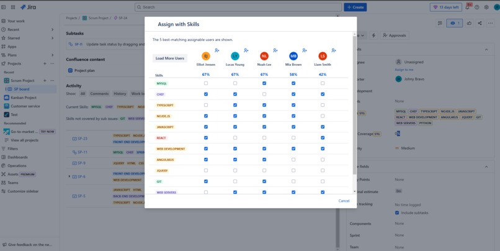Screen dimensions: 500x251
Task: Click the Search input field
Action: coord(238,7)
